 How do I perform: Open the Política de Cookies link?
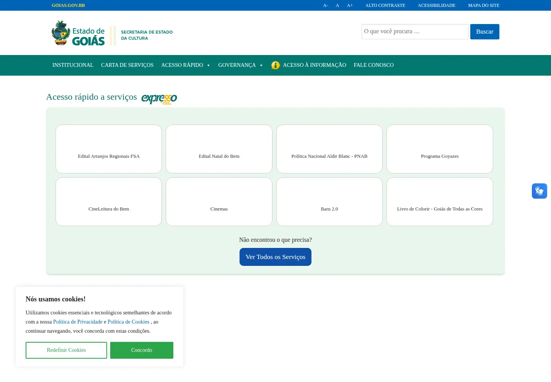pyautogui.click(x=128, y=322)
